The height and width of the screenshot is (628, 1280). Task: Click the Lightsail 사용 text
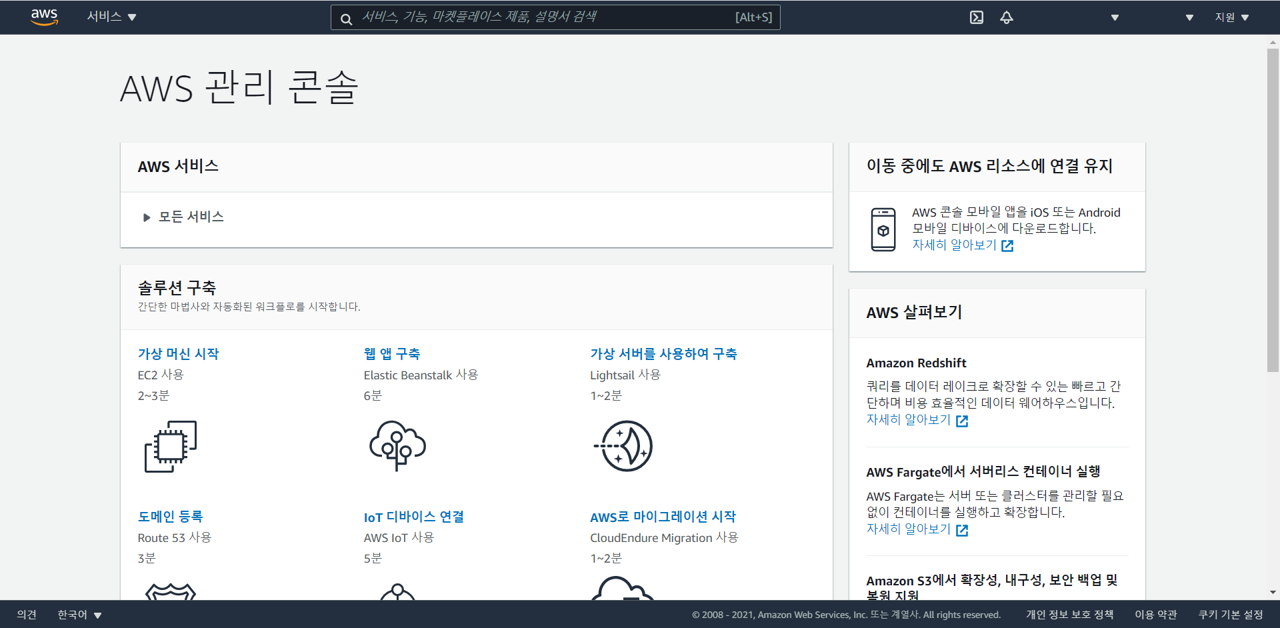click(x=625, y=375)
